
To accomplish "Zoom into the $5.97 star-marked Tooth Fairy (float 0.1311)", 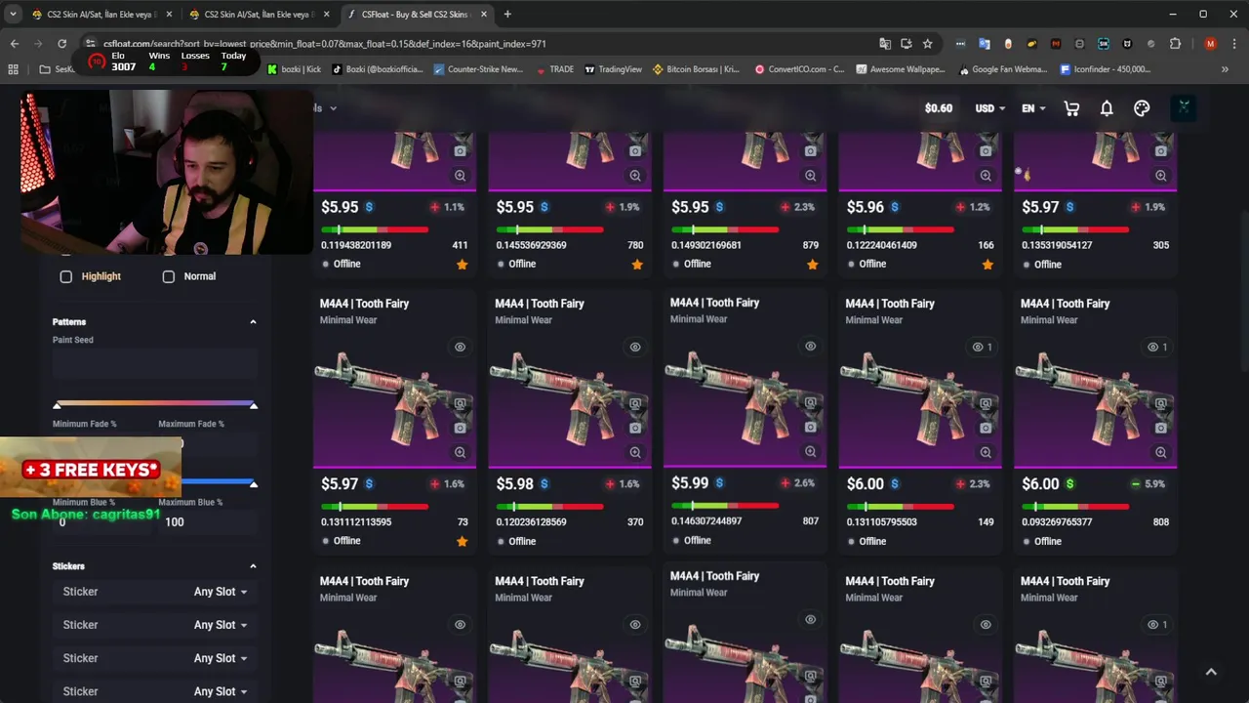I will tap(460, 452).
